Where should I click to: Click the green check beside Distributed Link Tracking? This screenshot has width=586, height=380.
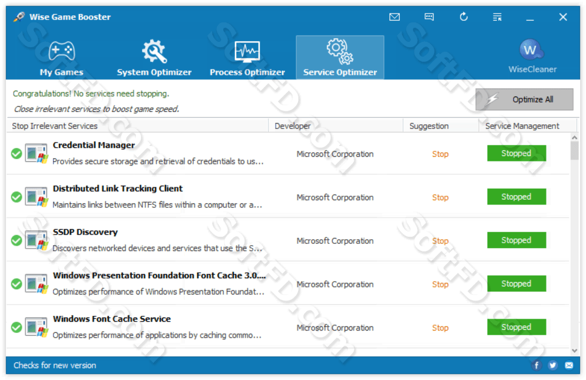[16, 197]
